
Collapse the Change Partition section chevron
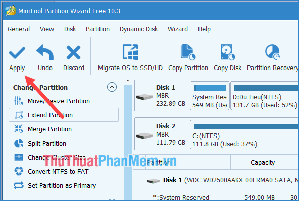click(112, 87)
